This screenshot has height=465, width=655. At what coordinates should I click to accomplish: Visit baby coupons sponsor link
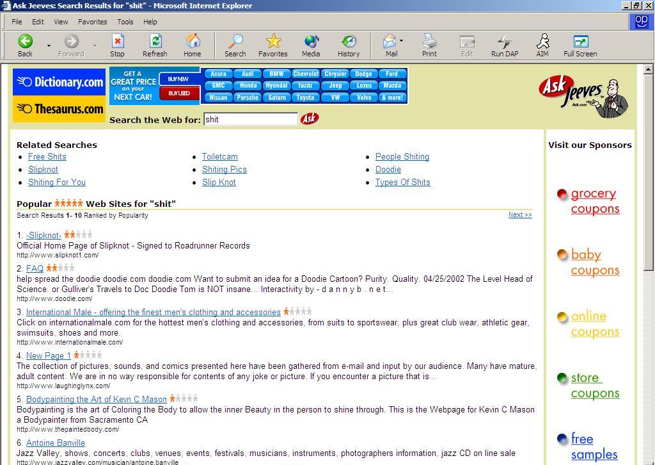595,262
